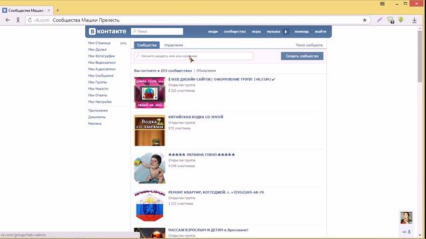Image resolution: width=426 pixels, height=239 pixels.
Task: Click the Yandex 'Я' home icon
Action: coord(18,20)
